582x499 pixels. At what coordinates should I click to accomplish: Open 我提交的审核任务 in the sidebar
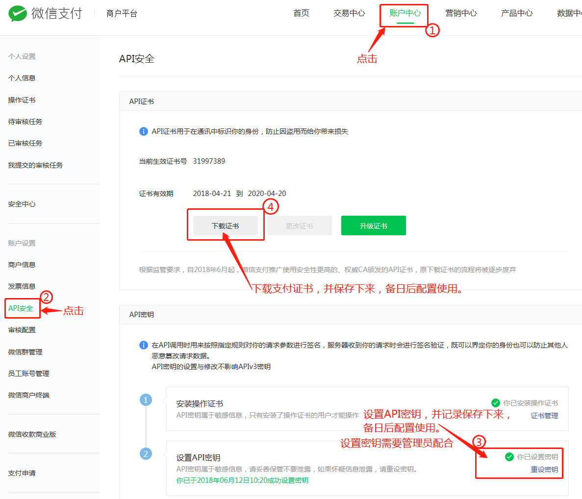click(36, 165)
